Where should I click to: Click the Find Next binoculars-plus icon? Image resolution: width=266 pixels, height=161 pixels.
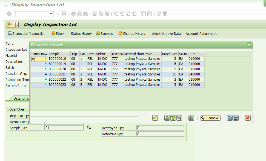[107, 14]
